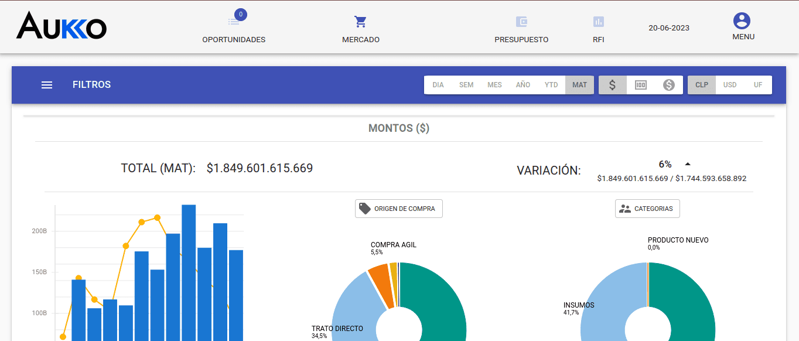
Task: Open the Filtros hamburger menu
Action: coord(47,85)
